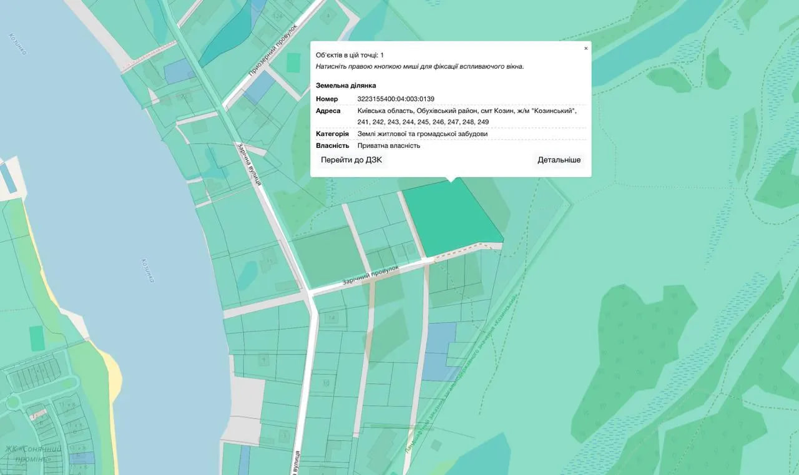Click the 'Земельна ділянка' popup heading
The width and height of the screenshot is (799, 475).
tap(346, 86)
